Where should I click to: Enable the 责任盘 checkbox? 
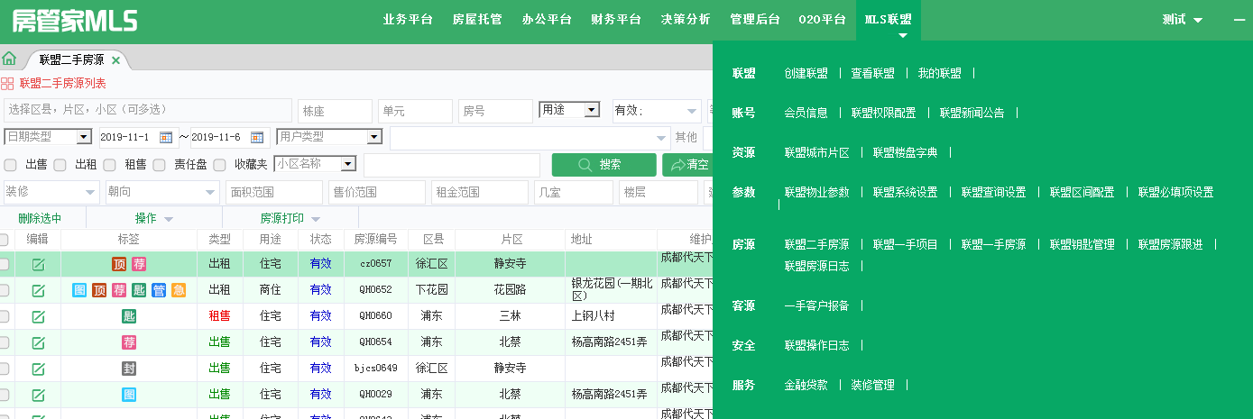coord(159,165)
